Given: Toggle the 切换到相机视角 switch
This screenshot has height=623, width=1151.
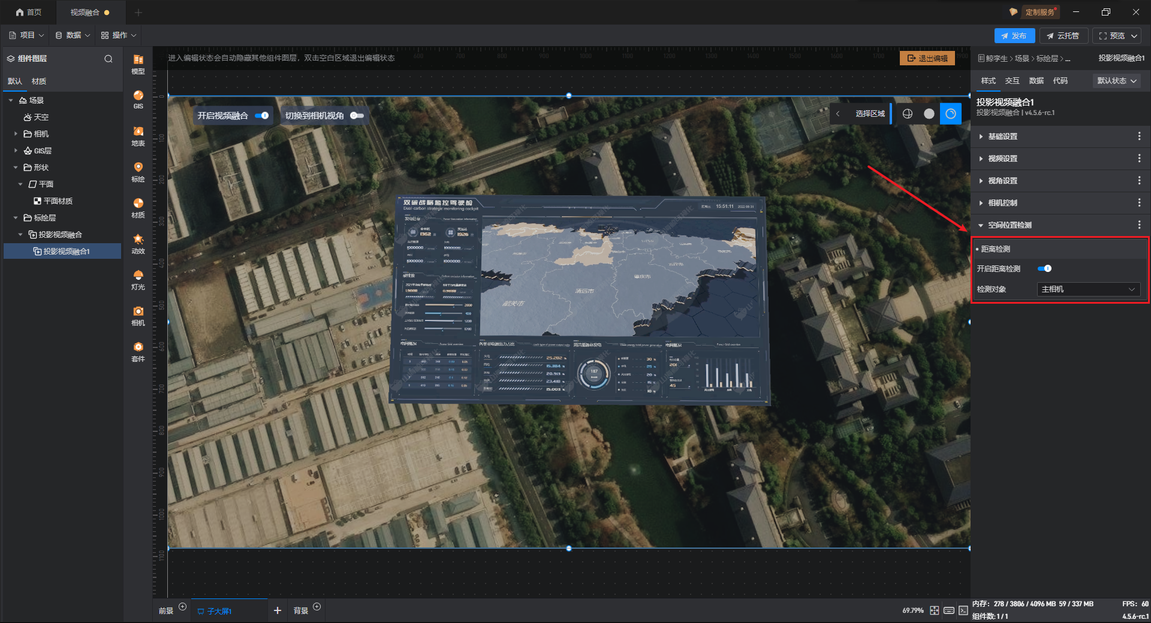Looking at the screenshot, I should [x=357, y=116].
